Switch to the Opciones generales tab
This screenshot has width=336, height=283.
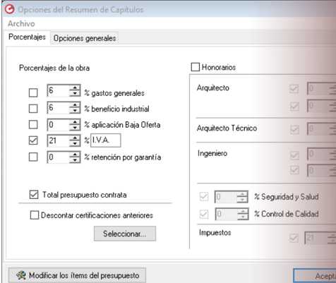[x=85, y=38]
